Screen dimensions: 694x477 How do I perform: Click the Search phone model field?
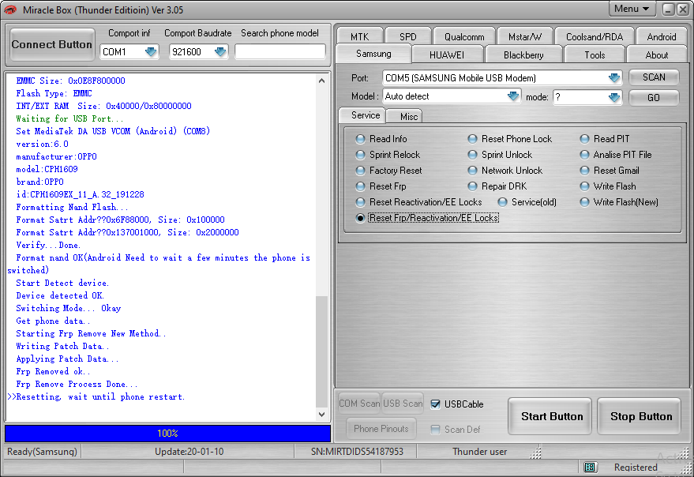pos(279,52)
